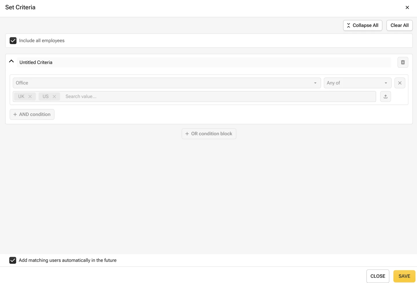Click the Set Criteria title text
This screenshot has height=283, width=417.
pyautogui.click(x=20, y=7)
